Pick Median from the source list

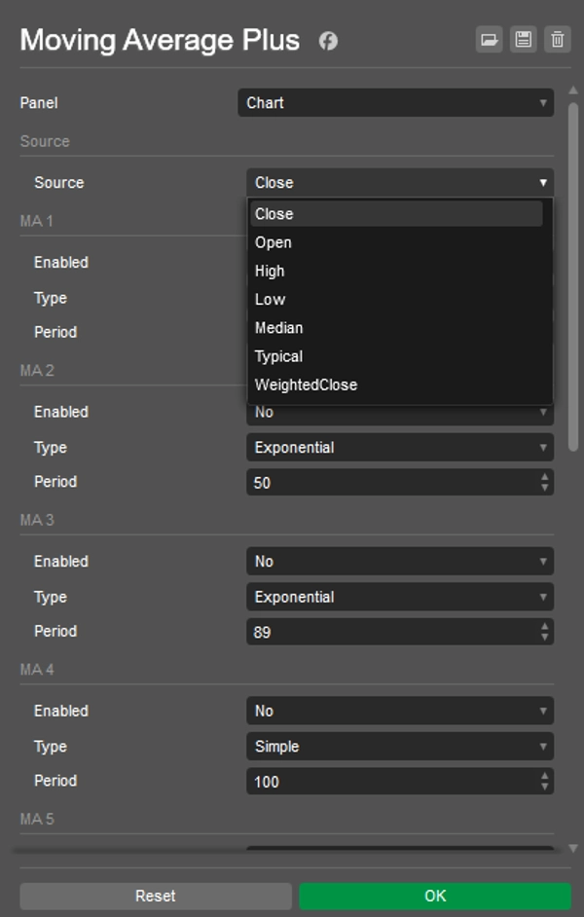point(278,328)
